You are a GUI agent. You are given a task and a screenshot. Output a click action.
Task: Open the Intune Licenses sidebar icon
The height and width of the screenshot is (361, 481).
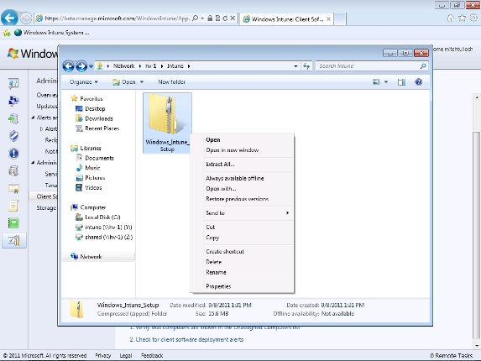(13, 188)
